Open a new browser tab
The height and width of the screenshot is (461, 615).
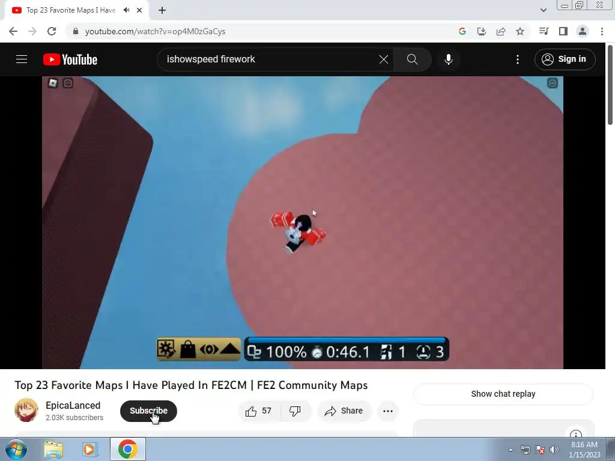(162, 10)
